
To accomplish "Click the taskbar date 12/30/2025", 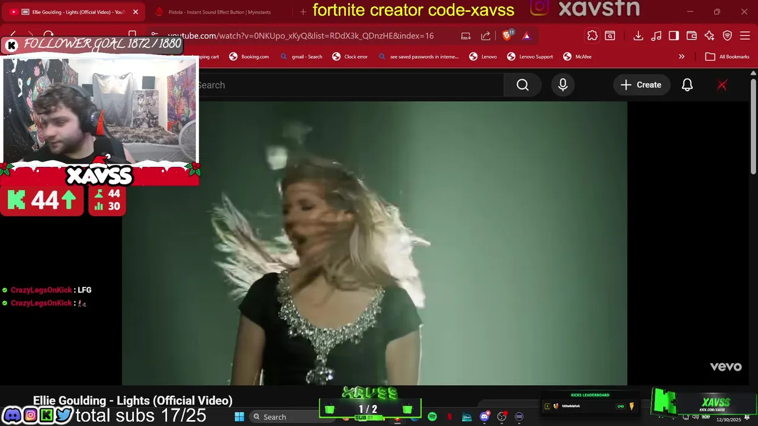I will pos(728,419).
